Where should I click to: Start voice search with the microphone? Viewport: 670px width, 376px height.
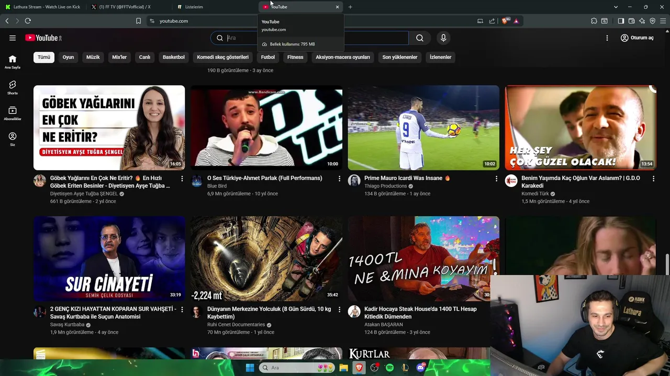coord(443,38)
